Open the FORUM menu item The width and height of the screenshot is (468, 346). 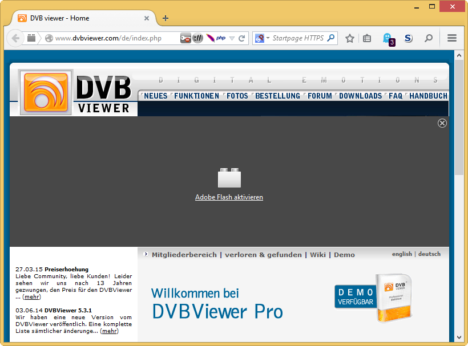(x=320, y=96)
